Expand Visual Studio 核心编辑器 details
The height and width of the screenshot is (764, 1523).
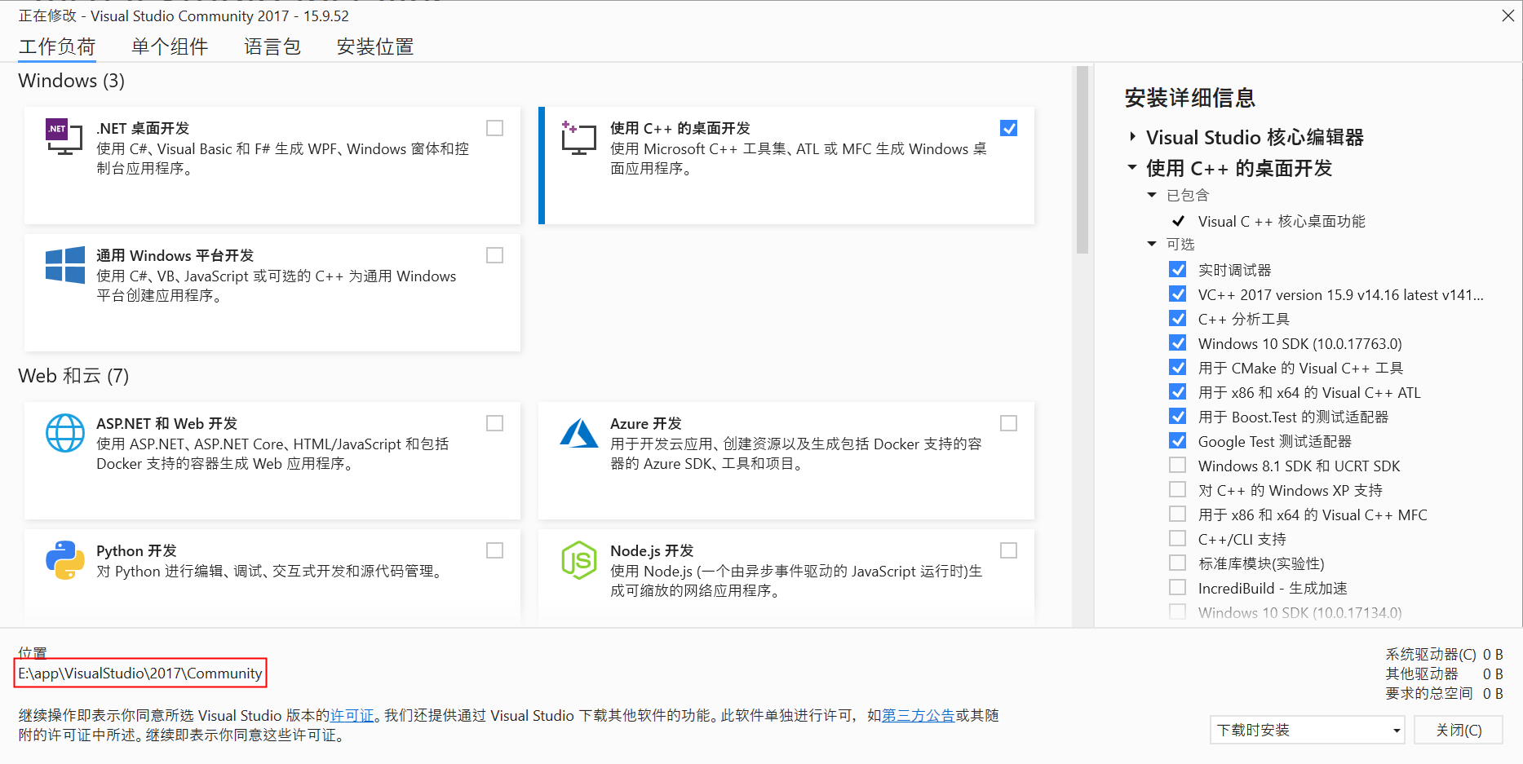click(x=1131, y=137)
